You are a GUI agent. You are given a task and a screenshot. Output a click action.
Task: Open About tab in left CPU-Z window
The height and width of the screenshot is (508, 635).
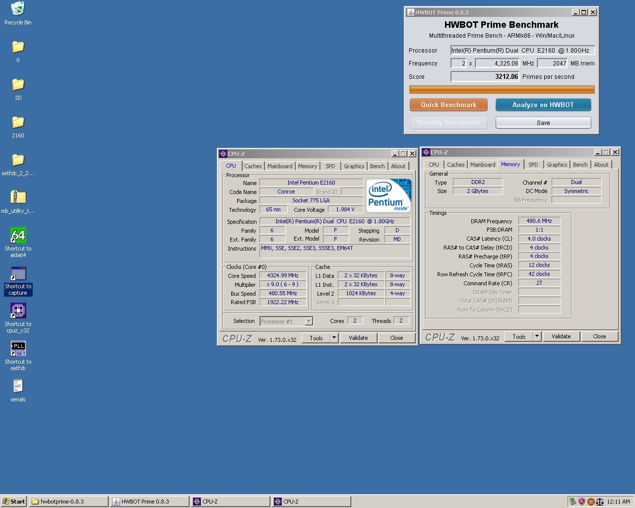point(398,166)
